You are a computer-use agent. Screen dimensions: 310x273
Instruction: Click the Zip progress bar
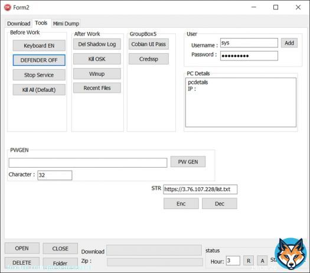point(155,262)
